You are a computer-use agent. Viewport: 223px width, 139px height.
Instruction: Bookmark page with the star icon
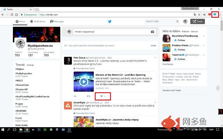click(x=199, y=15)
